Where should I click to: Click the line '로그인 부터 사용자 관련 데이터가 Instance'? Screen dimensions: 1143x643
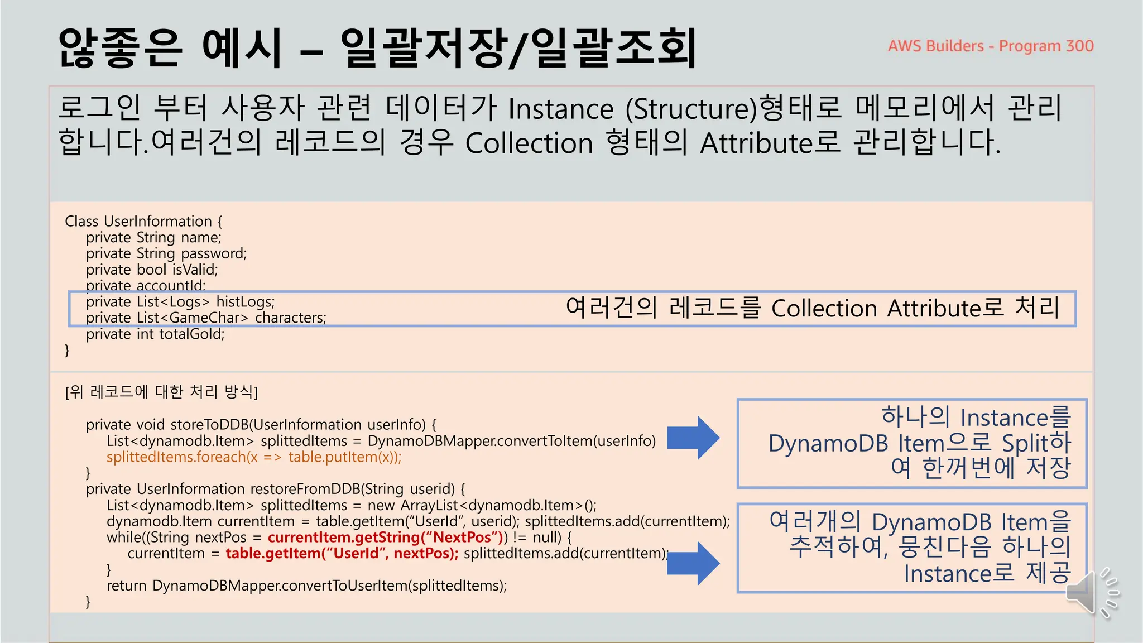[560, 108]
